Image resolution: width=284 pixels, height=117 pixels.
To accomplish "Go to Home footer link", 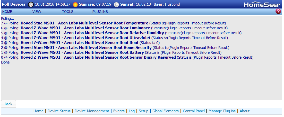I will coord(38,111).
